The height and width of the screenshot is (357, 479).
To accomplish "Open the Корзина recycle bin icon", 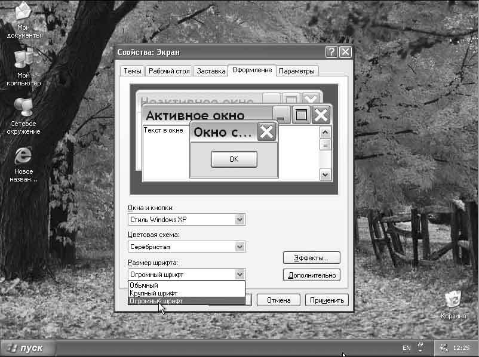I will click(454, 298).
